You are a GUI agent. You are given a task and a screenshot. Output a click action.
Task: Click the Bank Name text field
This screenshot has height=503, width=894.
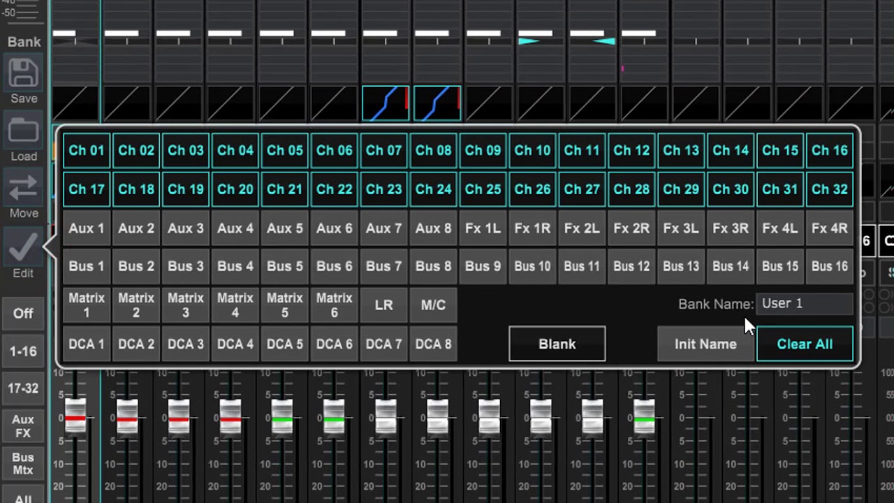(x=804, y=304)
